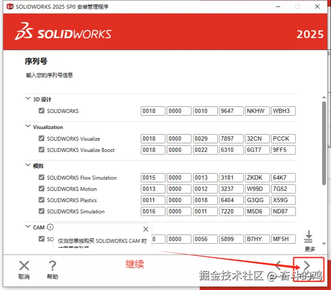Click SOLIDWORKS serial field 0018
Viewport: 331px width, 290px height.
click(153, 111)
